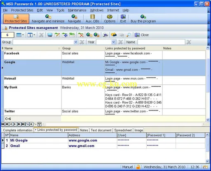Switch to Text document tab
Image resolution: width=211 pixels, height=171 pixels.
coord(101,130)
